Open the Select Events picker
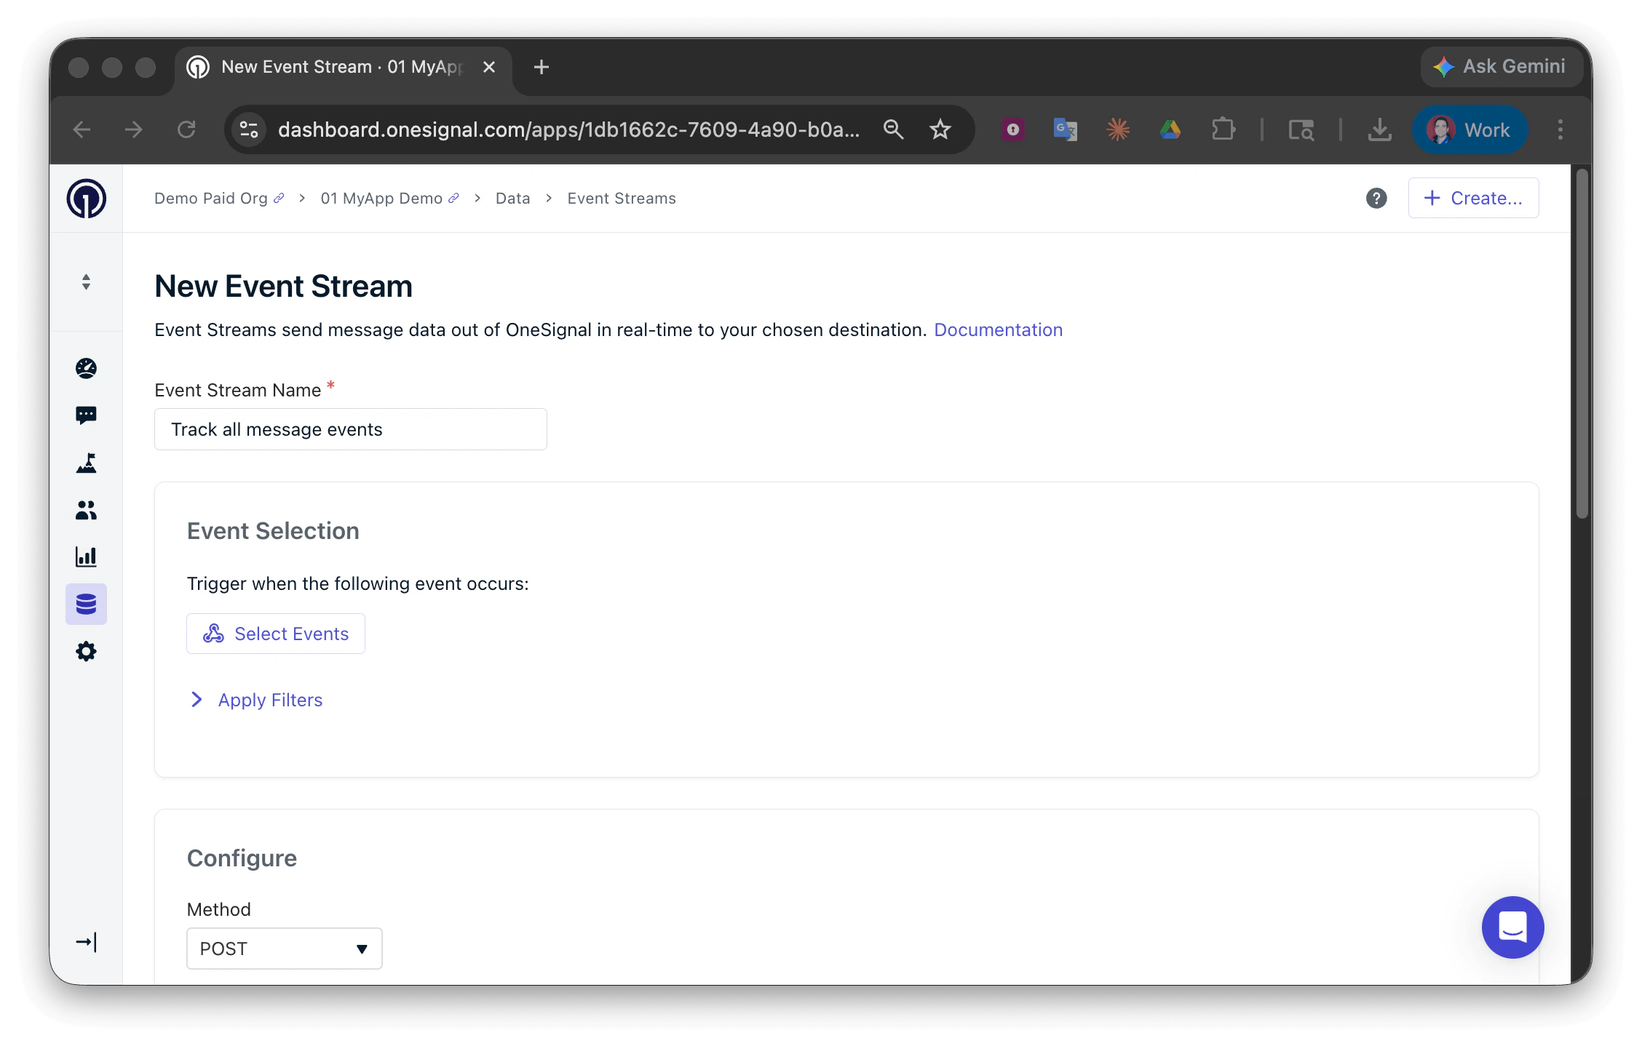The width and height of the screenshot is (1642, 1046). 275,633
